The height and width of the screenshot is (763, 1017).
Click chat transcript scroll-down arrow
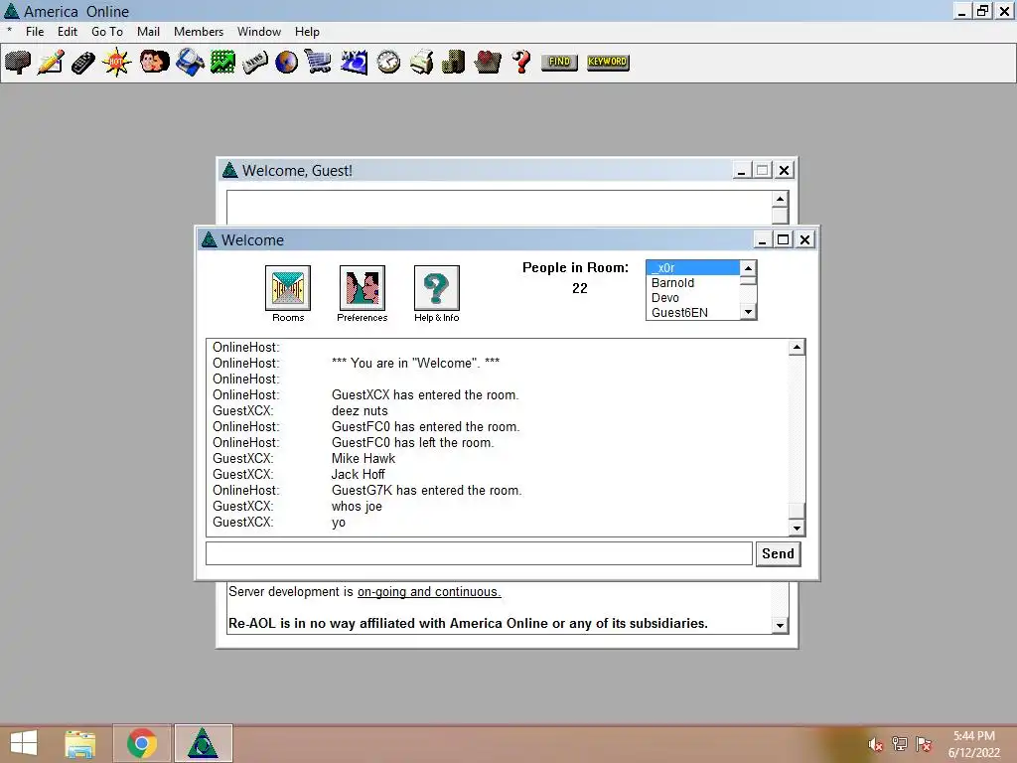point(797,528)
